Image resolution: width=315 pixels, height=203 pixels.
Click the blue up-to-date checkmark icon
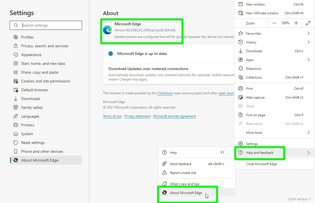pos(111,54)
